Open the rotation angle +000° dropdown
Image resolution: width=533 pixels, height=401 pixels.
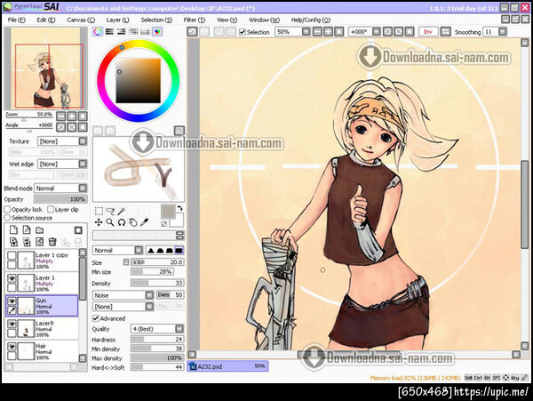coord(376,32)
